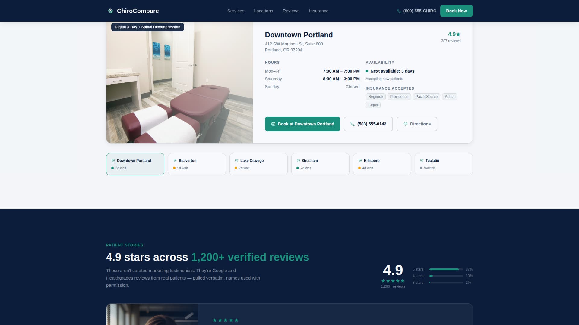579x325 pixels.
Task: Click the location pin icon on Beaverton card
Action: (175, 161)
